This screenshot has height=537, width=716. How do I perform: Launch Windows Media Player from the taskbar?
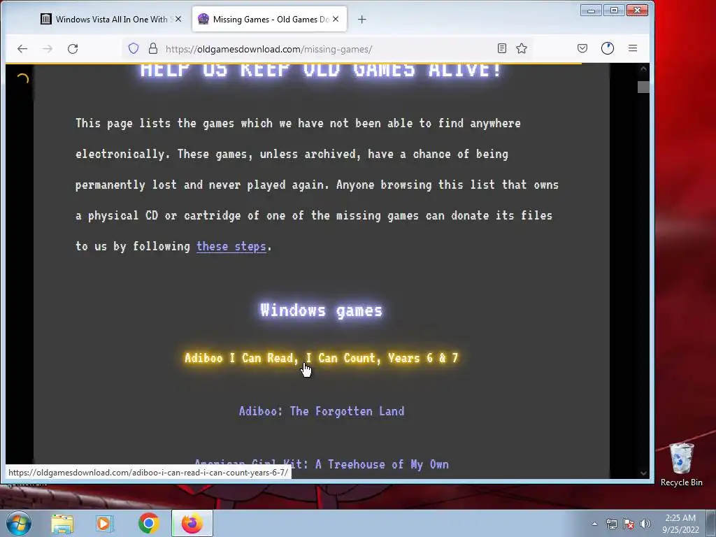point(104,524)
